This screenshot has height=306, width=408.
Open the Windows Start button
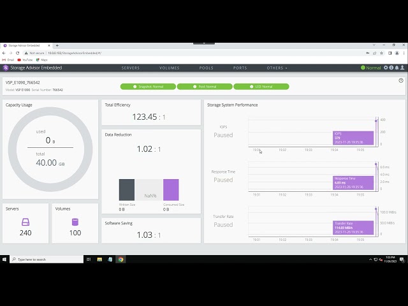tap(4, 259)
